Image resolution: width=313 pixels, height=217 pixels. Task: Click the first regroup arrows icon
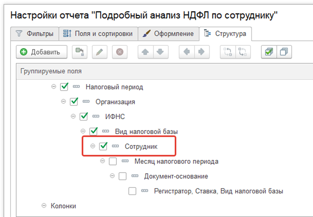coord(228,52)
